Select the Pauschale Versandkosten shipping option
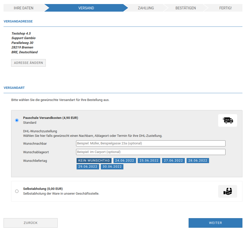248x230 pixels. point(17,120)
